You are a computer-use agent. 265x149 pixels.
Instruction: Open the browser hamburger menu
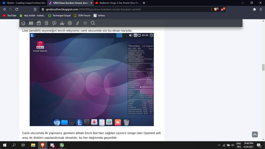coord(261,9)
